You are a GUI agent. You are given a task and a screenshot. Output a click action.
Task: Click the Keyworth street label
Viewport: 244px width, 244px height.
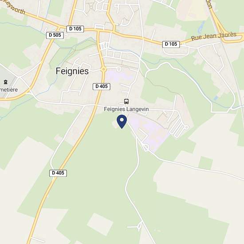tap(14, 8)
